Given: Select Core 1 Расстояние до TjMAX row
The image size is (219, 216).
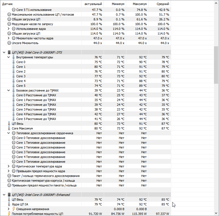Looking at the screenshot, I should coord(86,100).
